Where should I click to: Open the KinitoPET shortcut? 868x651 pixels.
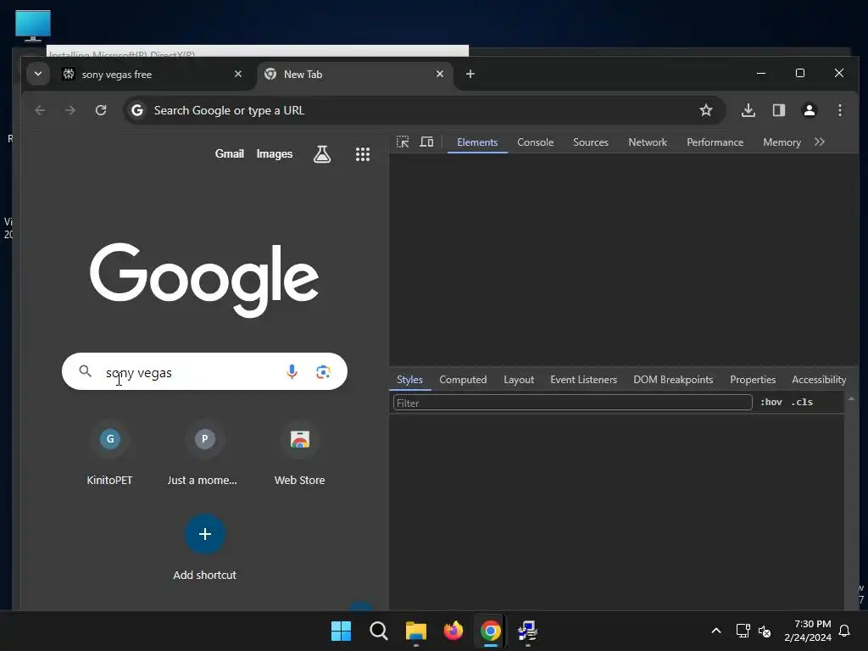pyautogui.click(x=109, y=453)
